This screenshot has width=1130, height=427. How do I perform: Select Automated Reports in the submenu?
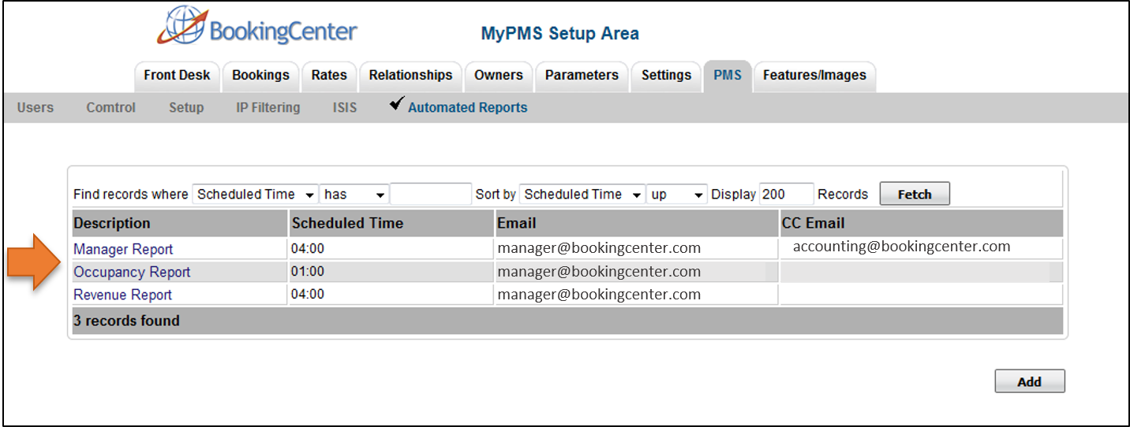coord(467,108)
